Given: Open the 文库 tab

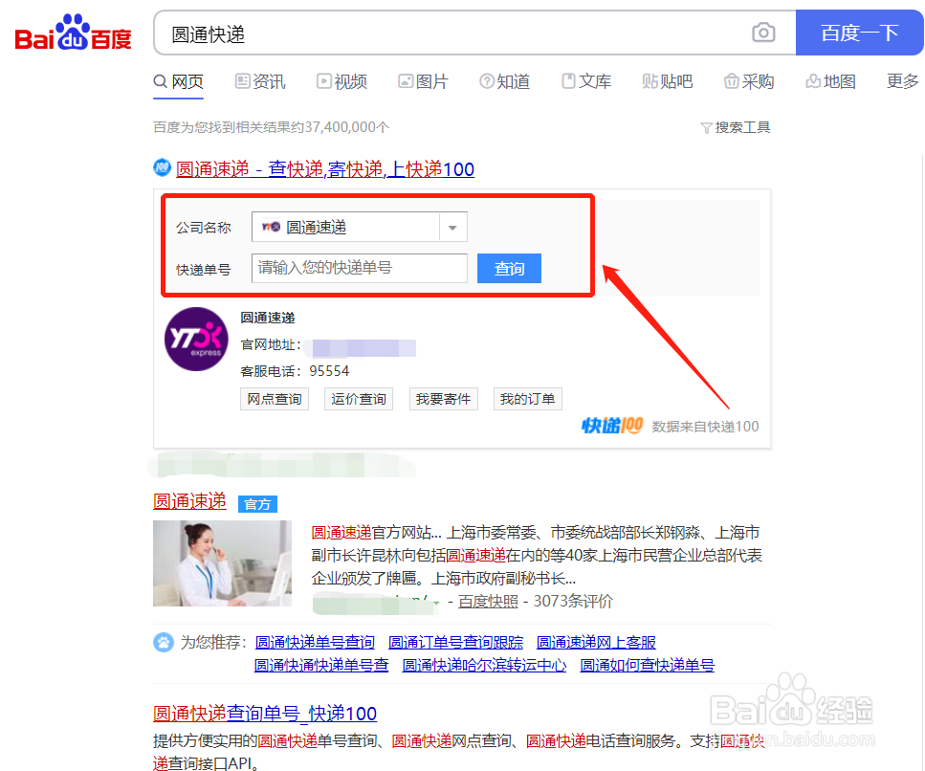Looking at the screenshot, I should pyautogui.click(x=585, y=81).
